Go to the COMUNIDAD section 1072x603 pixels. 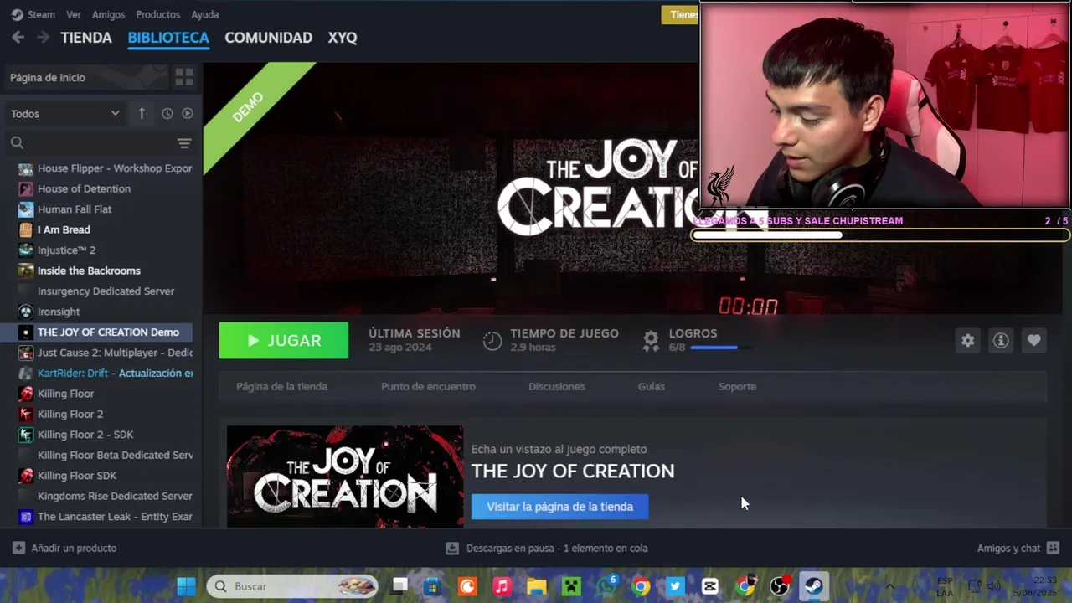268,38
